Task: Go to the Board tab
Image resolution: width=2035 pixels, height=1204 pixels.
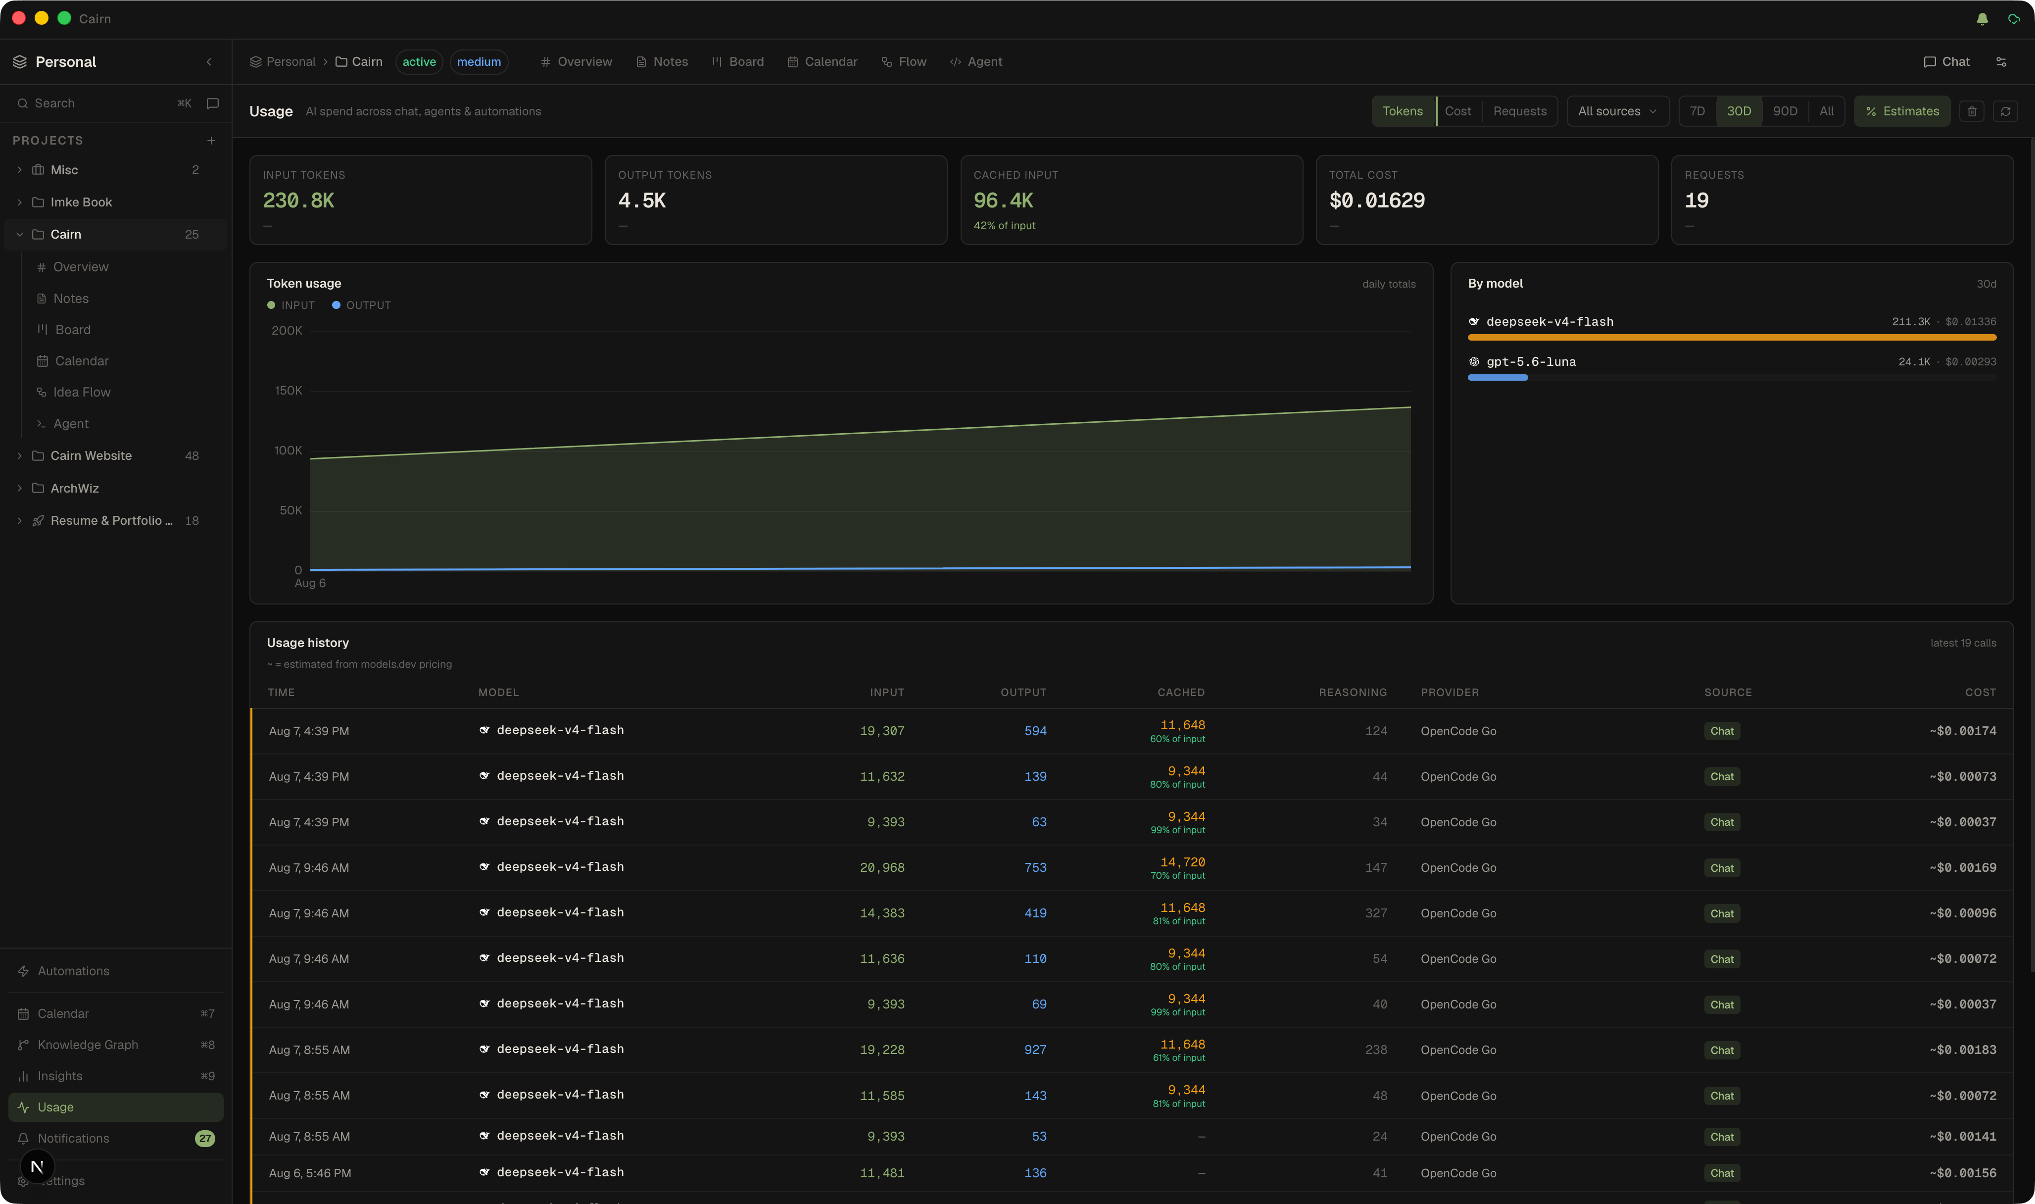Action: (x=737, y=62)
